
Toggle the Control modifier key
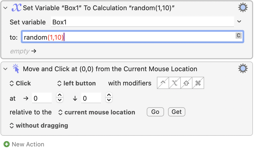(x=163, y=83)
